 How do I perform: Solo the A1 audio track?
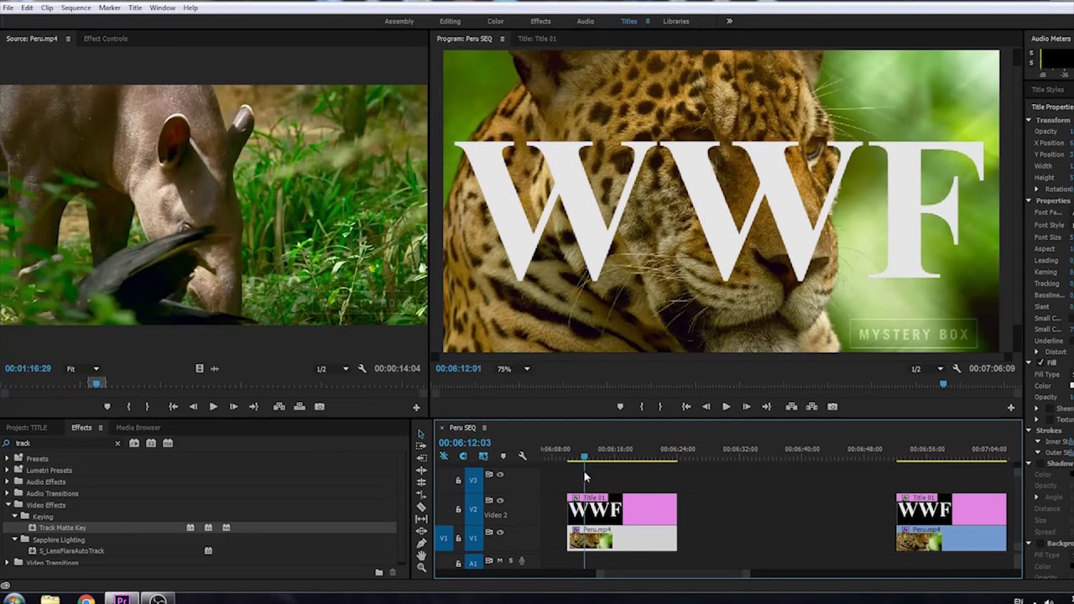(x=510, y=561)
